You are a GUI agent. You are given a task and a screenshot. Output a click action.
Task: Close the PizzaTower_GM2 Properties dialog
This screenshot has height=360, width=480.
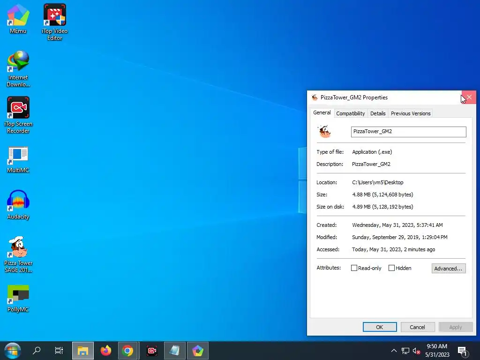tap(469, 97)
